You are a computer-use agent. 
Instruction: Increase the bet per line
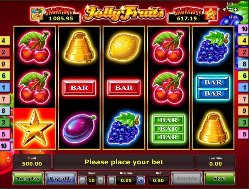[x=141, y=180]
